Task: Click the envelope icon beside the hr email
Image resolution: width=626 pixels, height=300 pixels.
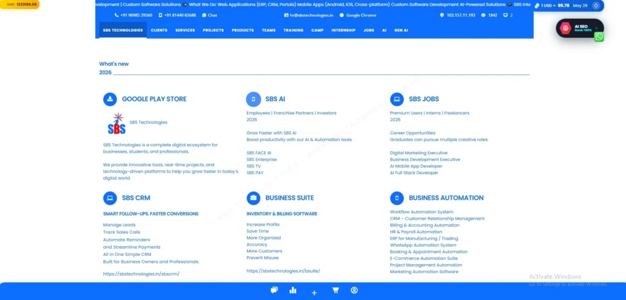Action: 286,15
